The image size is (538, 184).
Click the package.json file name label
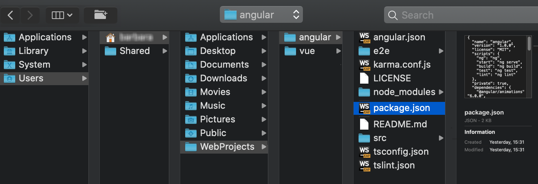click(402, 108)
